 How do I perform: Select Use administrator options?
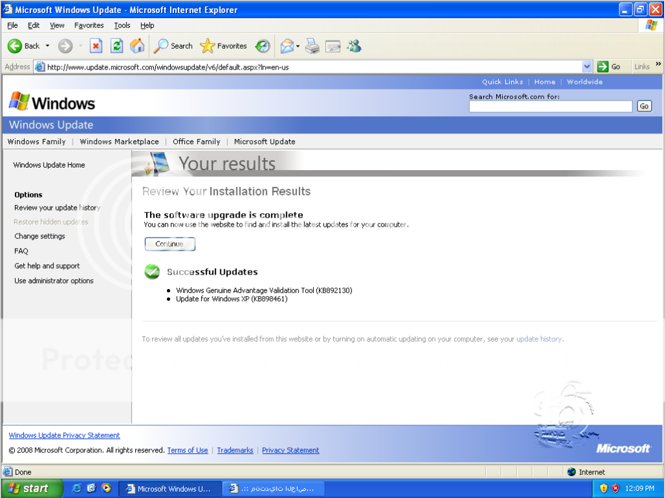click(x=54, y=280)
